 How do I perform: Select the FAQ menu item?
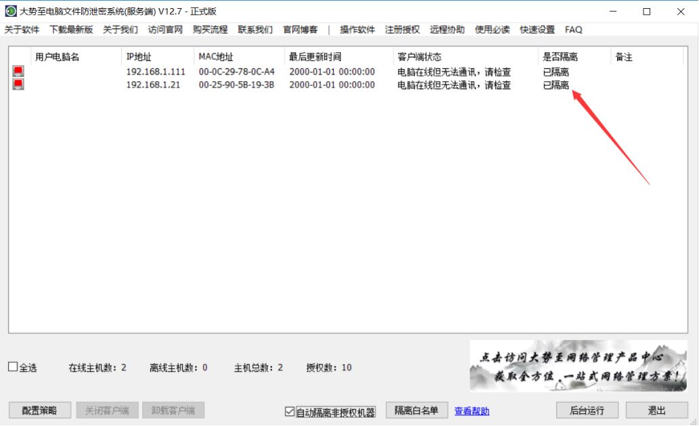(x=573, y=30)
